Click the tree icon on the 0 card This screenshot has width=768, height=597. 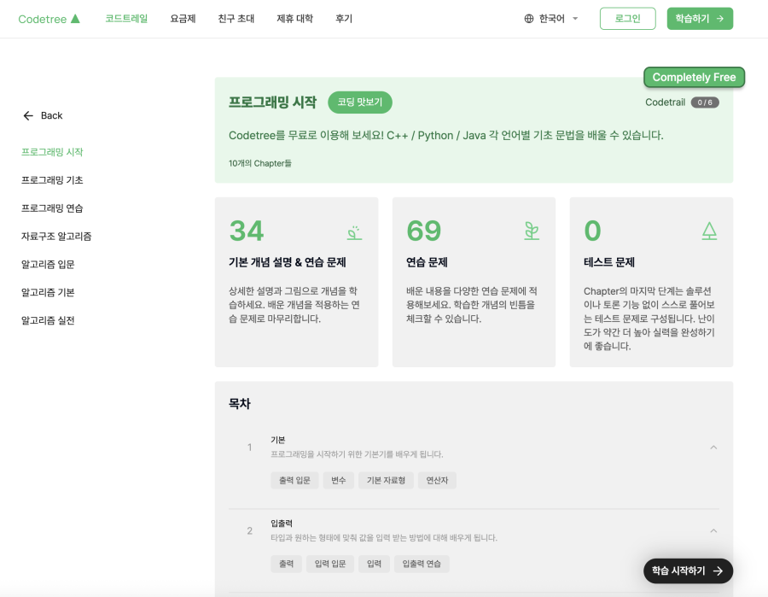click(709, 231)
